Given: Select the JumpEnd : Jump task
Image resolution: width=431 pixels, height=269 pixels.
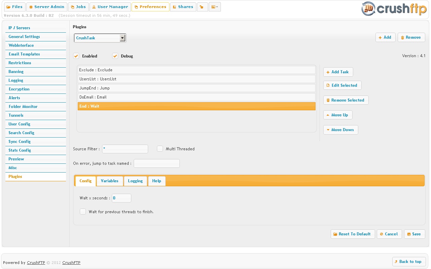Looking at the screenshot, I should coord(197,88).
